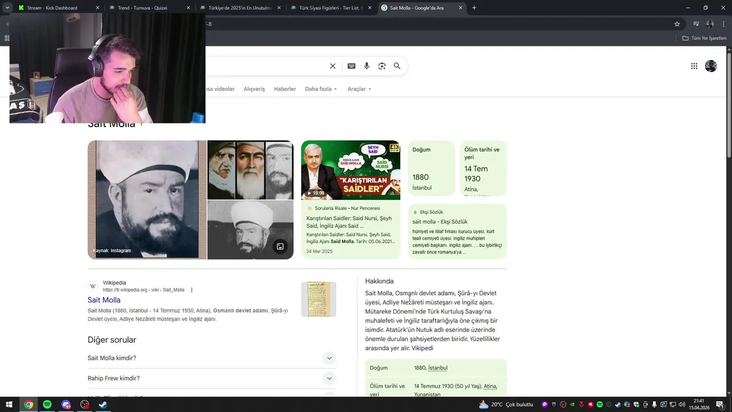Click the search magnifier button
Screen dimensions: 732x412
click(x=397, y=66)
